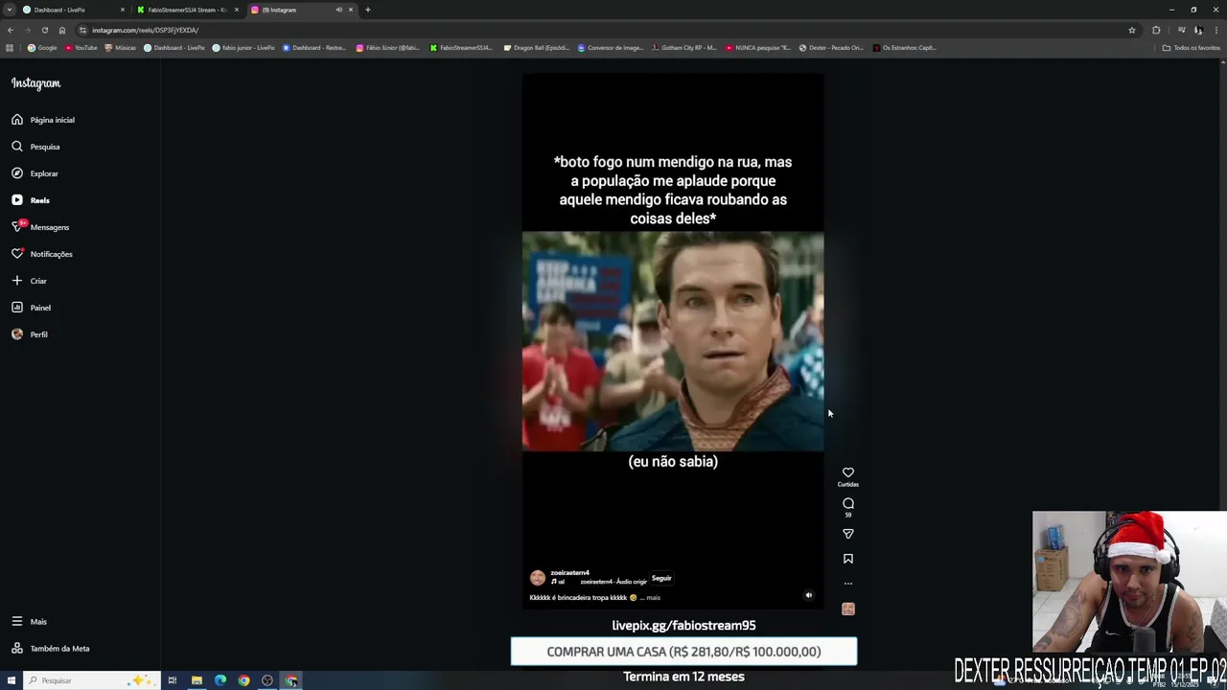Viewport: 1227px width, 690px height.
Task: Open the reel's comments with the bubble icon
Action: pos(848,503)
